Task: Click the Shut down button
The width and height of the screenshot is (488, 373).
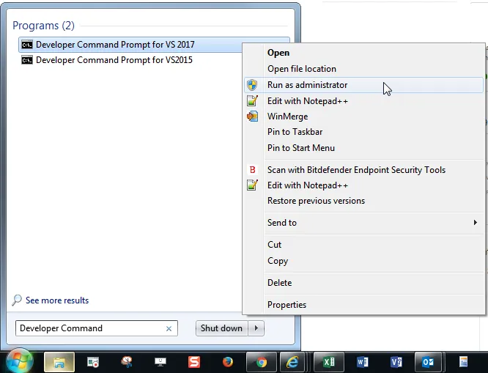Action: click(221, 328)
